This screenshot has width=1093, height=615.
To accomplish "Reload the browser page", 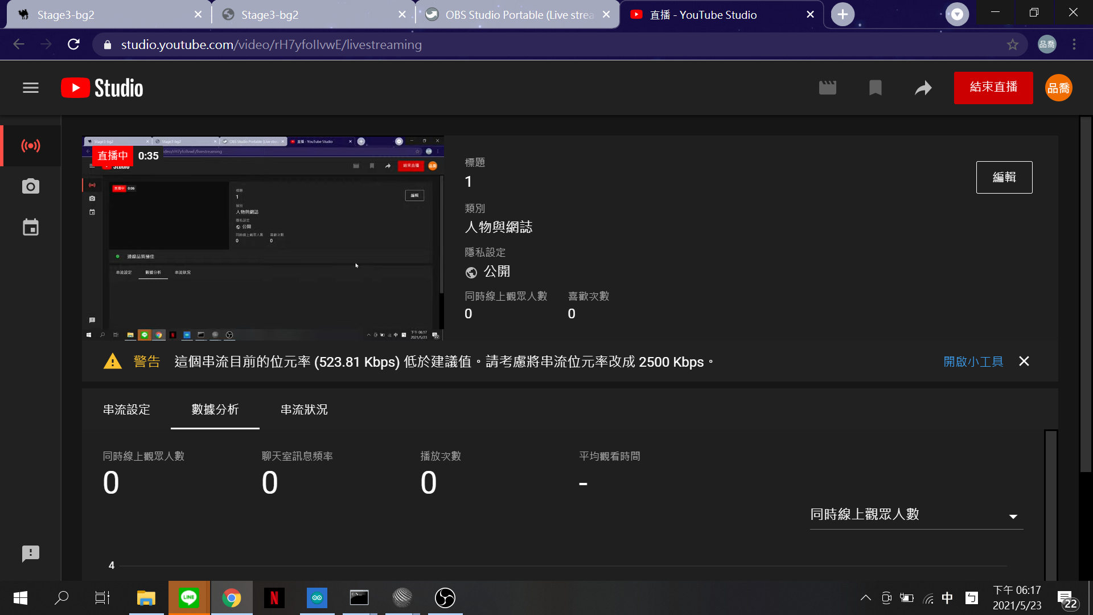I will point(73,44).
